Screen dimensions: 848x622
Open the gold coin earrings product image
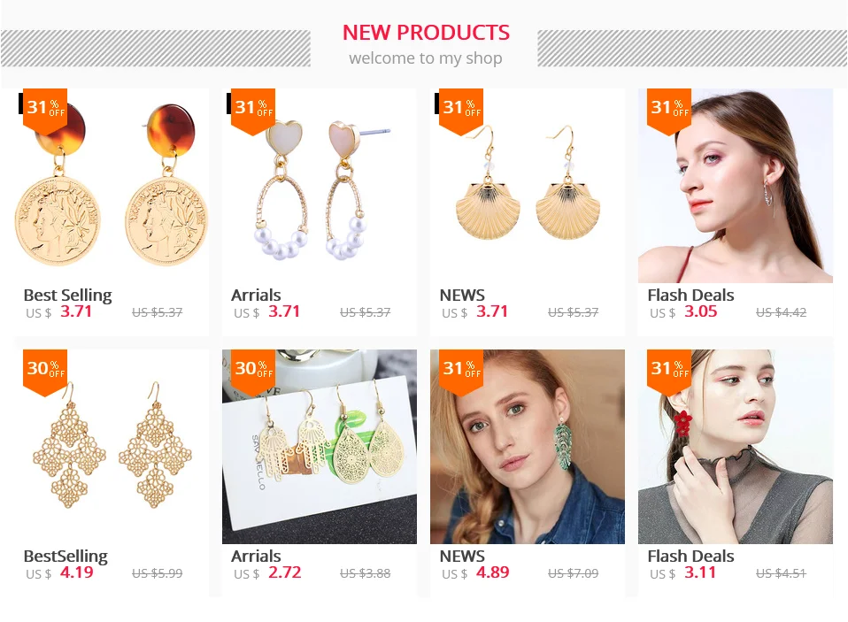[x=112, y=185]
